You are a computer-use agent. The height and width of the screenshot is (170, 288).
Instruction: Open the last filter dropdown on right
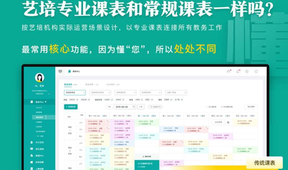click(176, 93)
